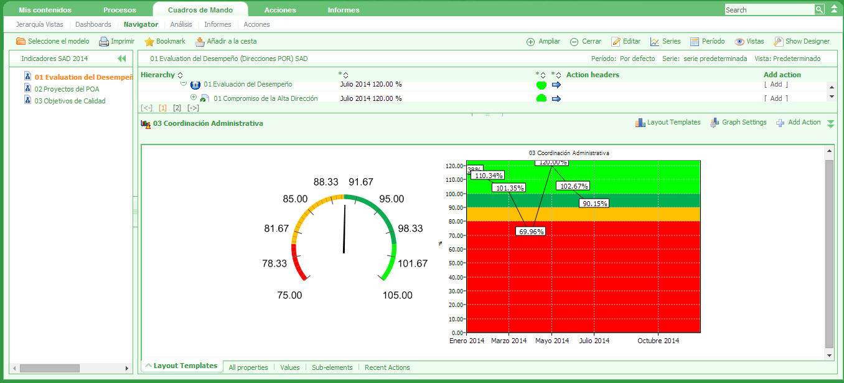Click the Período calendar icon
The width and height of the screenshot is (844, 383).
pos(695,42)
